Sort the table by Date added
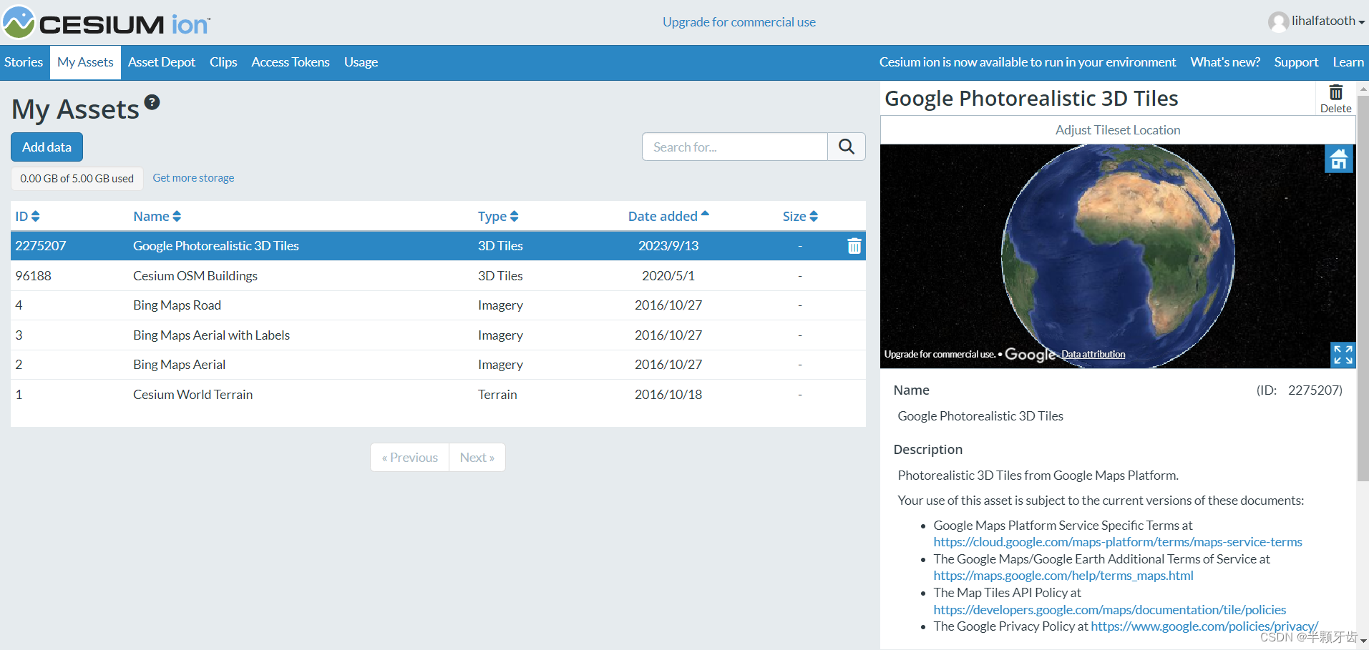 [x=668, y=216]
